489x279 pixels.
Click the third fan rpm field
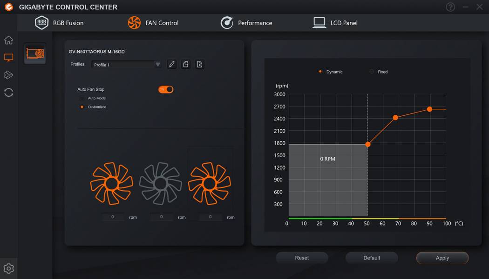(210, 217)
